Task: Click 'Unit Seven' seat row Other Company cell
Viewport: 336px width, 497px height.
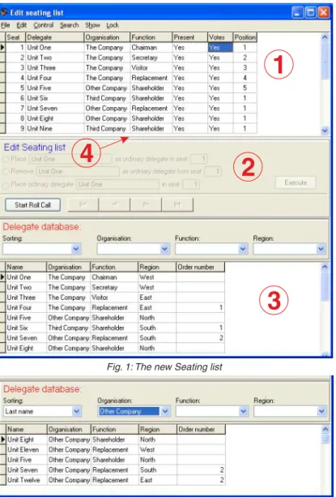Action: (106, 109)
